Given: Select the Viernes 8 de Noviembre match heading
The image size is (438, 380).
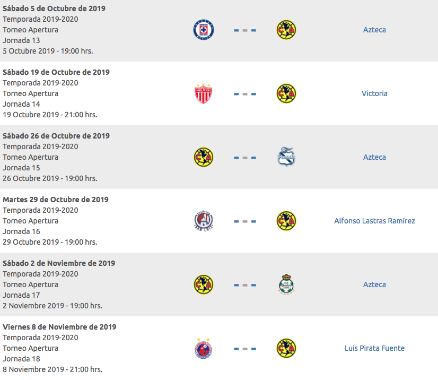Looking at the screenshot, I should tap(59, 327).
